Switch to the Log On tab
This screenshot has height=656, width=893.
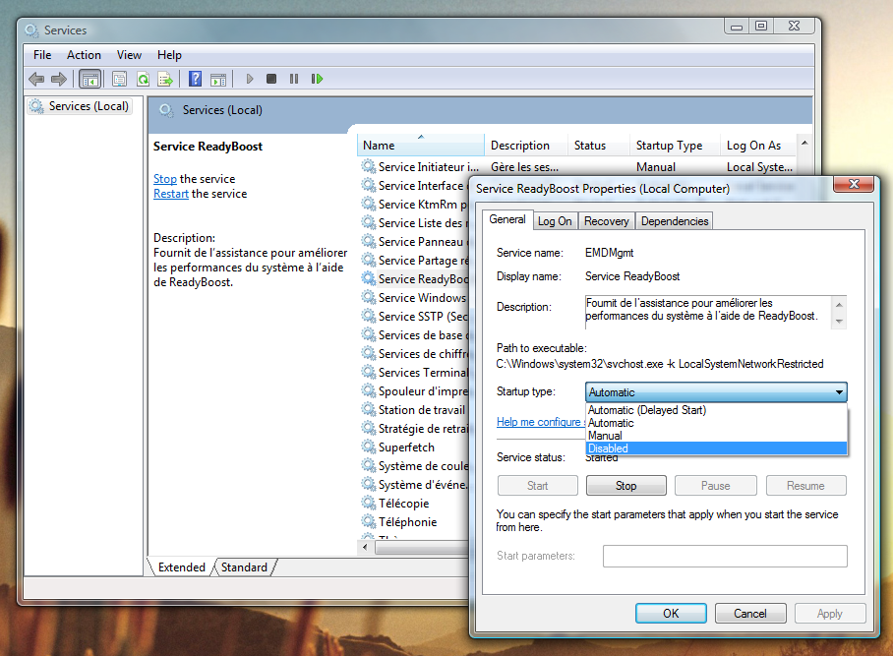point(555,221)
